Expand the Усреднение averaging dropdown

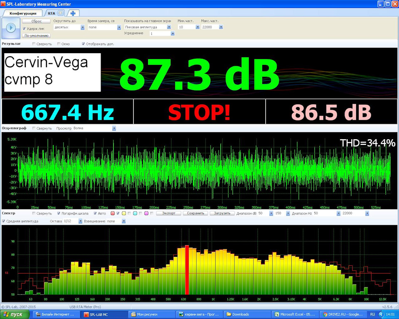pyautogui.click(x=172, y=33)
